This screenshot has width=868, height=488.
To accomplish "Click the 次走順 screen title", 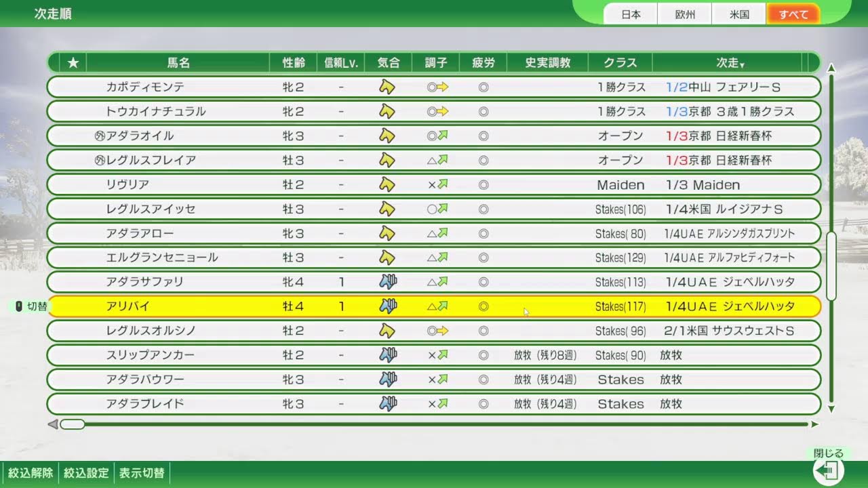I will [53, 14].
